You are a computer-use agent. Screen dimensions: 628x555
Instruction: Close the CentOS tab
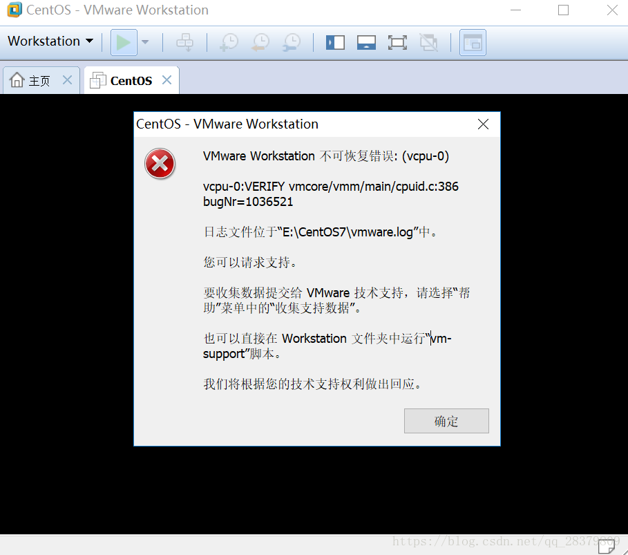point(167,80)
